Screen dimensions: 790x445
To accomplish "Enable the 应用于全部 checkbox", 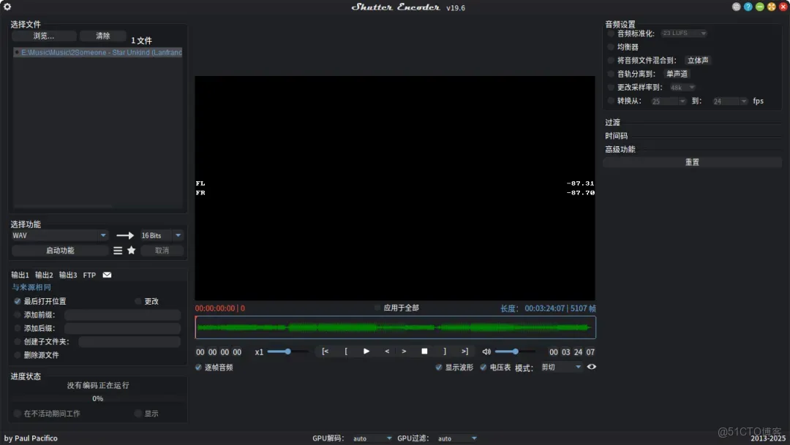I will coord(377,308).
